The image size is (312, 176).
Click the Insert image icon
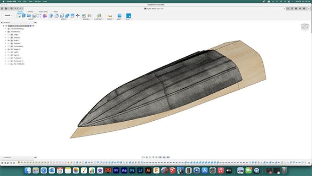(119, 16)
